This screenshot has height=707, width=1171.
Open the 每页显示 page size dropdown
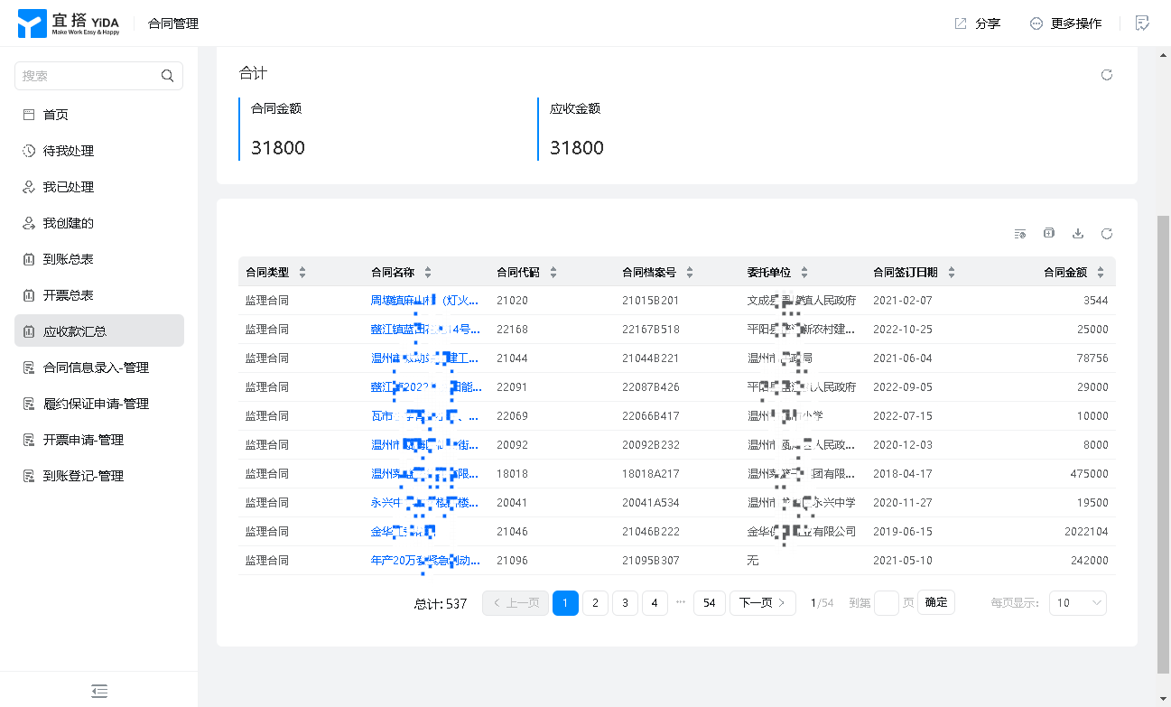pos(1078,603)
